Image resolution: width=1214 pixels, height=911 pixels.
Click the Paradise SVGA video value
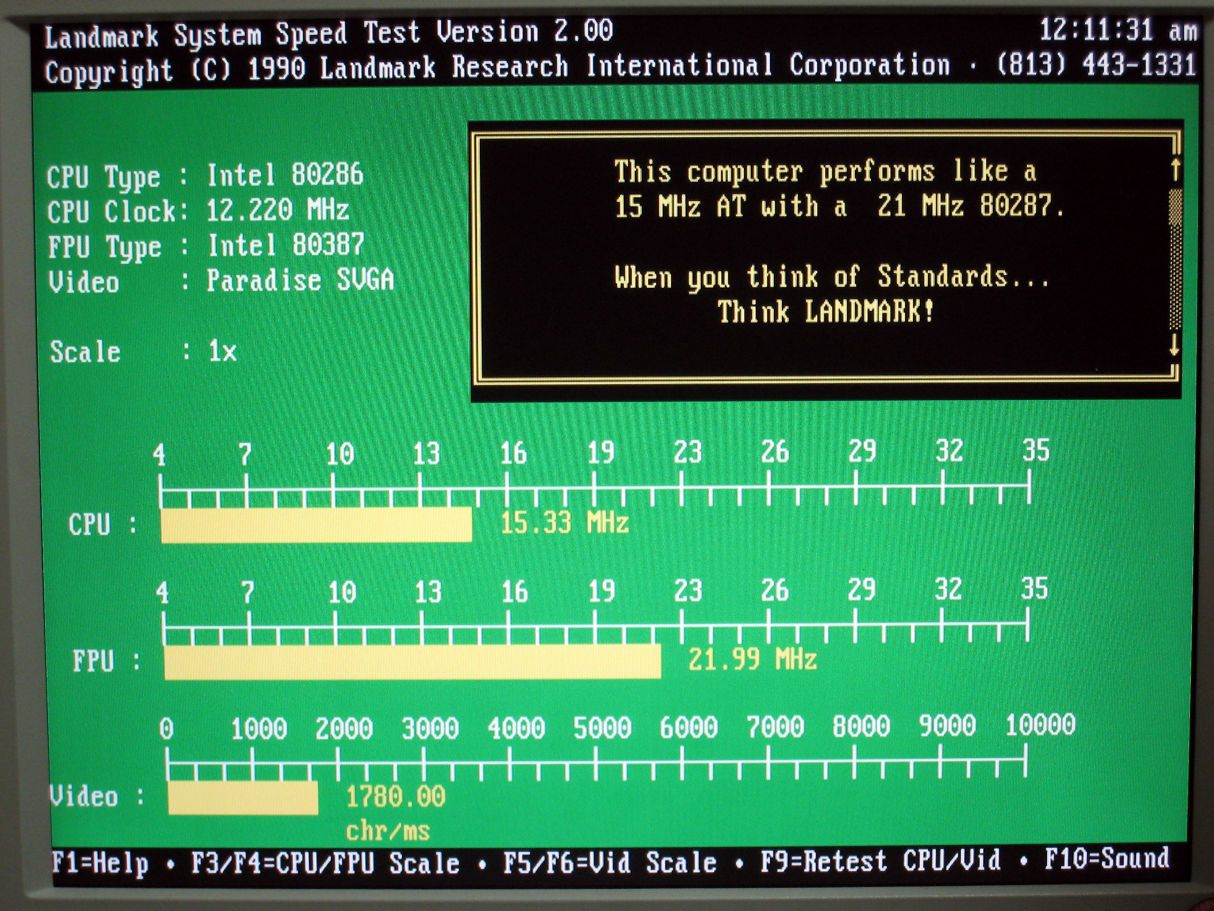click(300, 280)
